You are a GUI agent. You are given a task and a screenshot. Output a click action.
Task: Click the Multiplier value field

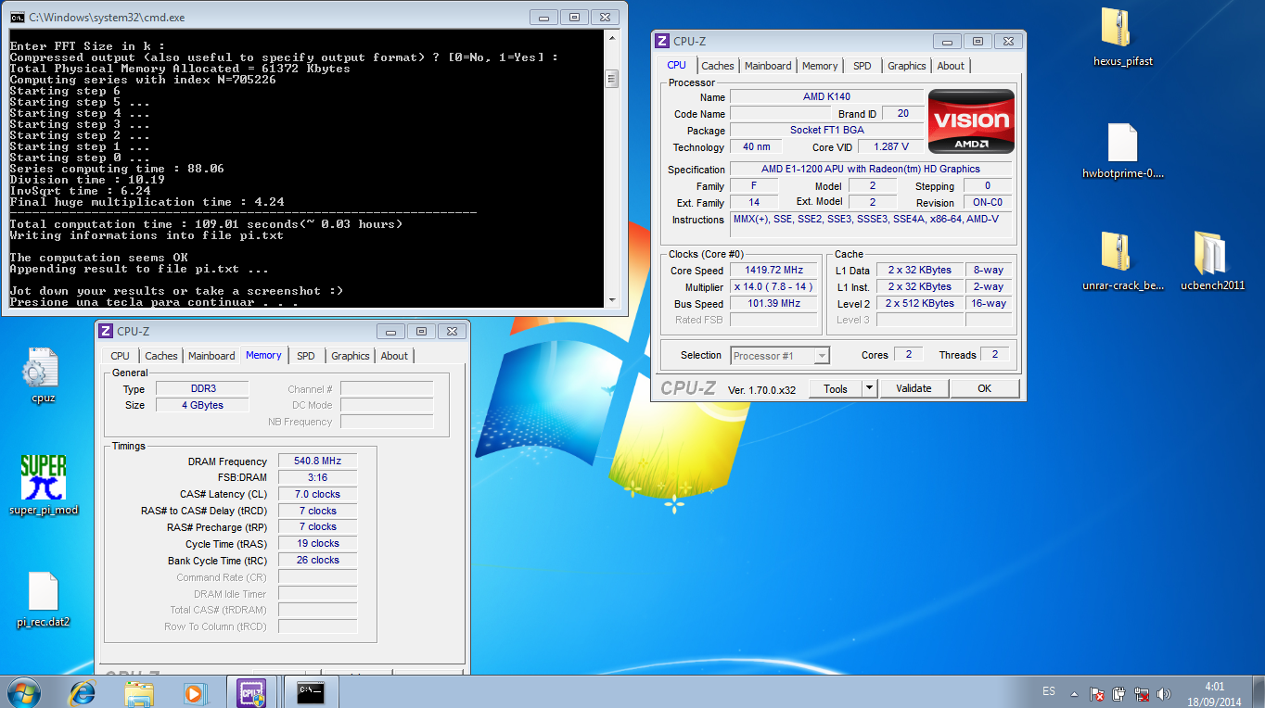point(775,287)
